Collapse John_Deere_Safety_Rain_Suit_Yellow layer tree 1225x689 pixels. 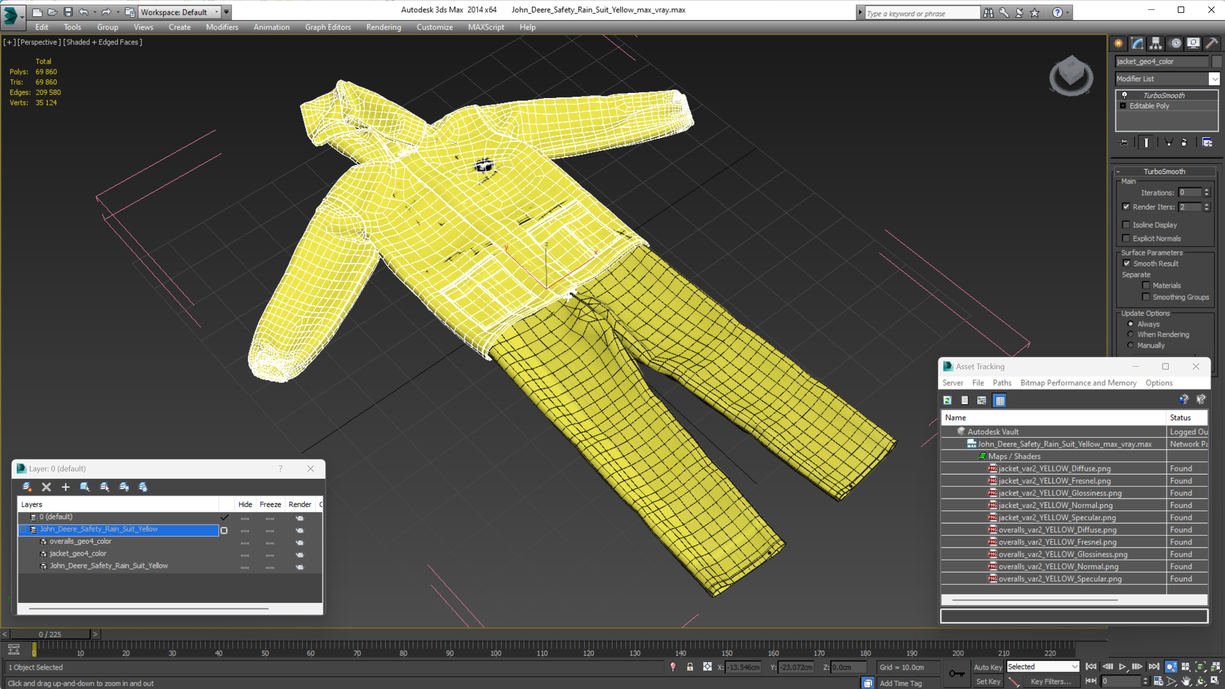pos(23,529)
